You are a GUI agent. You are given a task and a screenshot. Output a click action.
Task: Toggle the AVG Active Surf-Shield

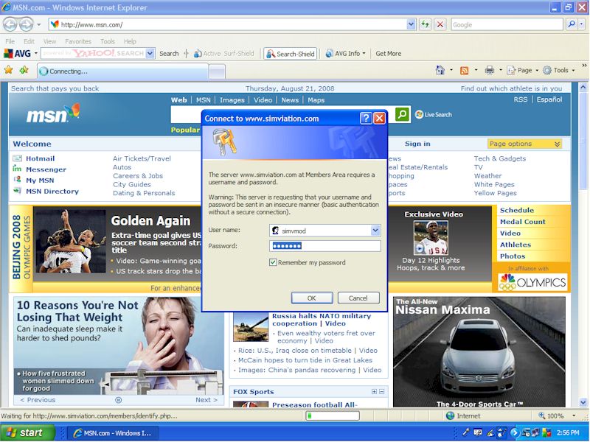click(223, 54)
